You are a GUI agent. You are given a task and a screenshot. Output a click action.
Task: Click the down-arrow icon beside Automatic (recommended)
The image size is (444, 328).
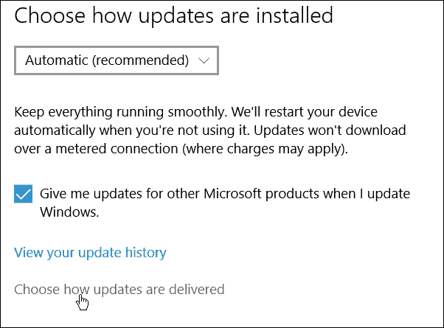click(204, 60)
